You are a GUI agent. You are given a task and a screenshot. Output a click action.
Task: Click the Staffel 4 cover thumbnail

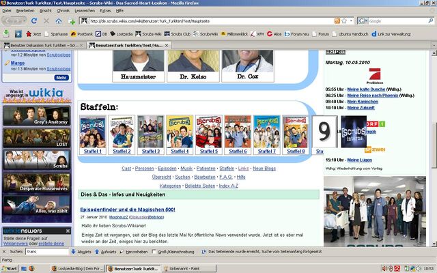180,132
